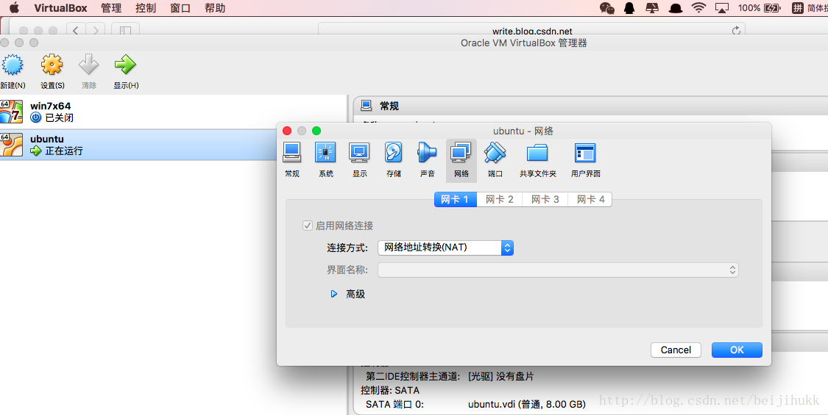
Task: Click QQ penguin icon in menu bar
Action: pos(629,8)
